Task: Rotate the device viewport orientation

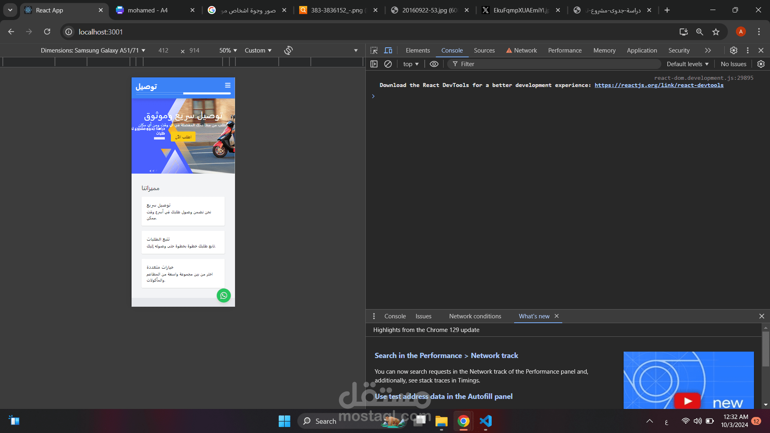Action: [288, 51]
